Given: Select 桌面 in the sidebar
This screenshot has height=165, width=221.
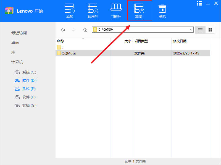Looking at the screenshot, I should (x=15, y=42).
